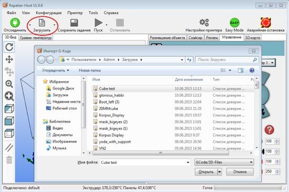Viewport: 289px width, 192px height.
Task: Click the rotate view tool icon
Action: (9, 47)
